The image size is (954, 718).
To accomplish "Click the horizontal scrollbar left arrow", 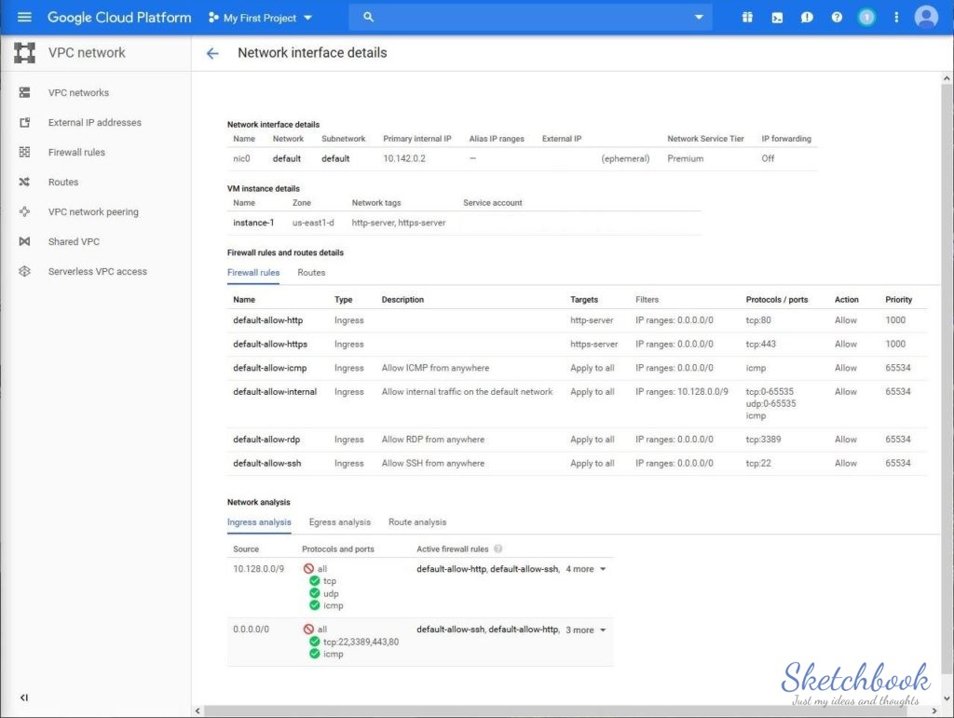I will (198, 711).
